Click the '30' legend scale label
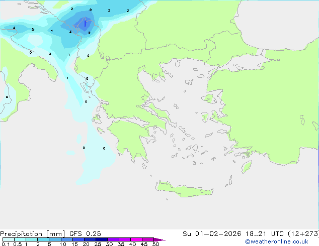The width and height of the screenshot is (319, 246). (109, 244)
